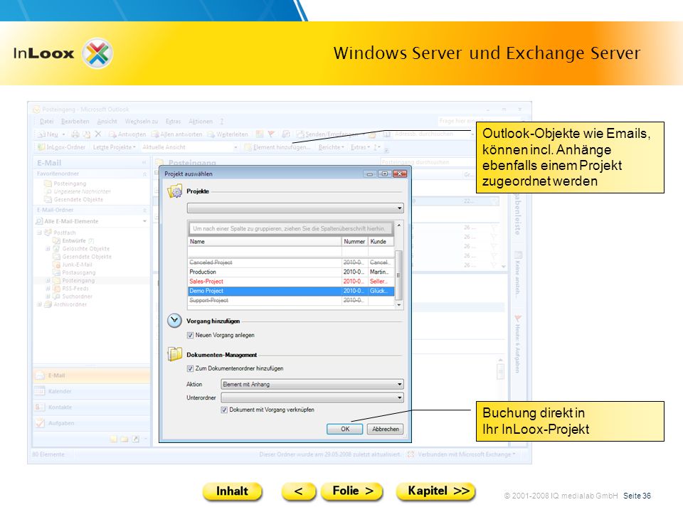Click Allen antworten in Outlook toolbar
The image size is (683, 512).
176,134
